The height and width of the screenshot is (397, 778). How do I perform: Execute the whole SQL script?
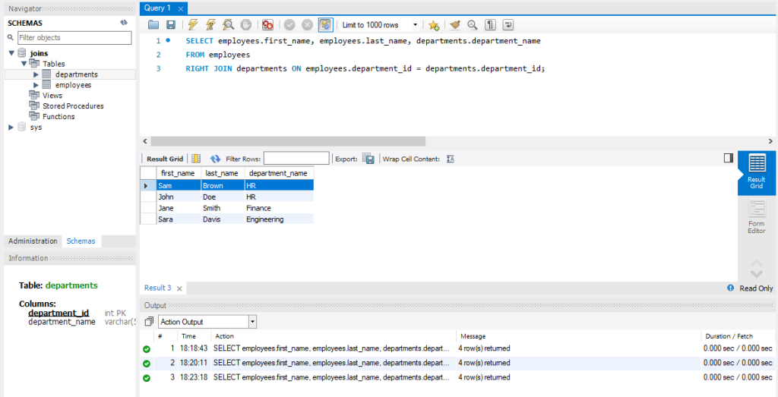point(192,25)
